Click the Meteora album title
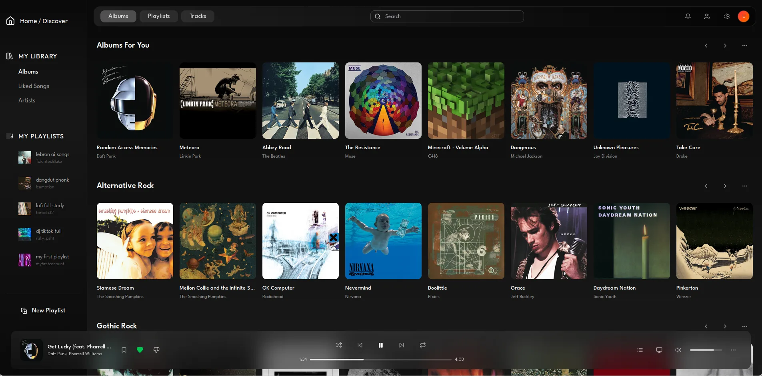This screenshot has width=762, height=376. click(x=190, y=148)
